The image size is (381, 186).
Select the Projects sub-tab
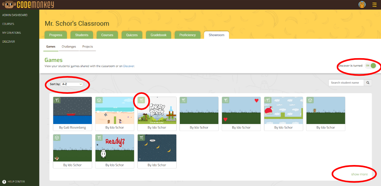(88, 47)
